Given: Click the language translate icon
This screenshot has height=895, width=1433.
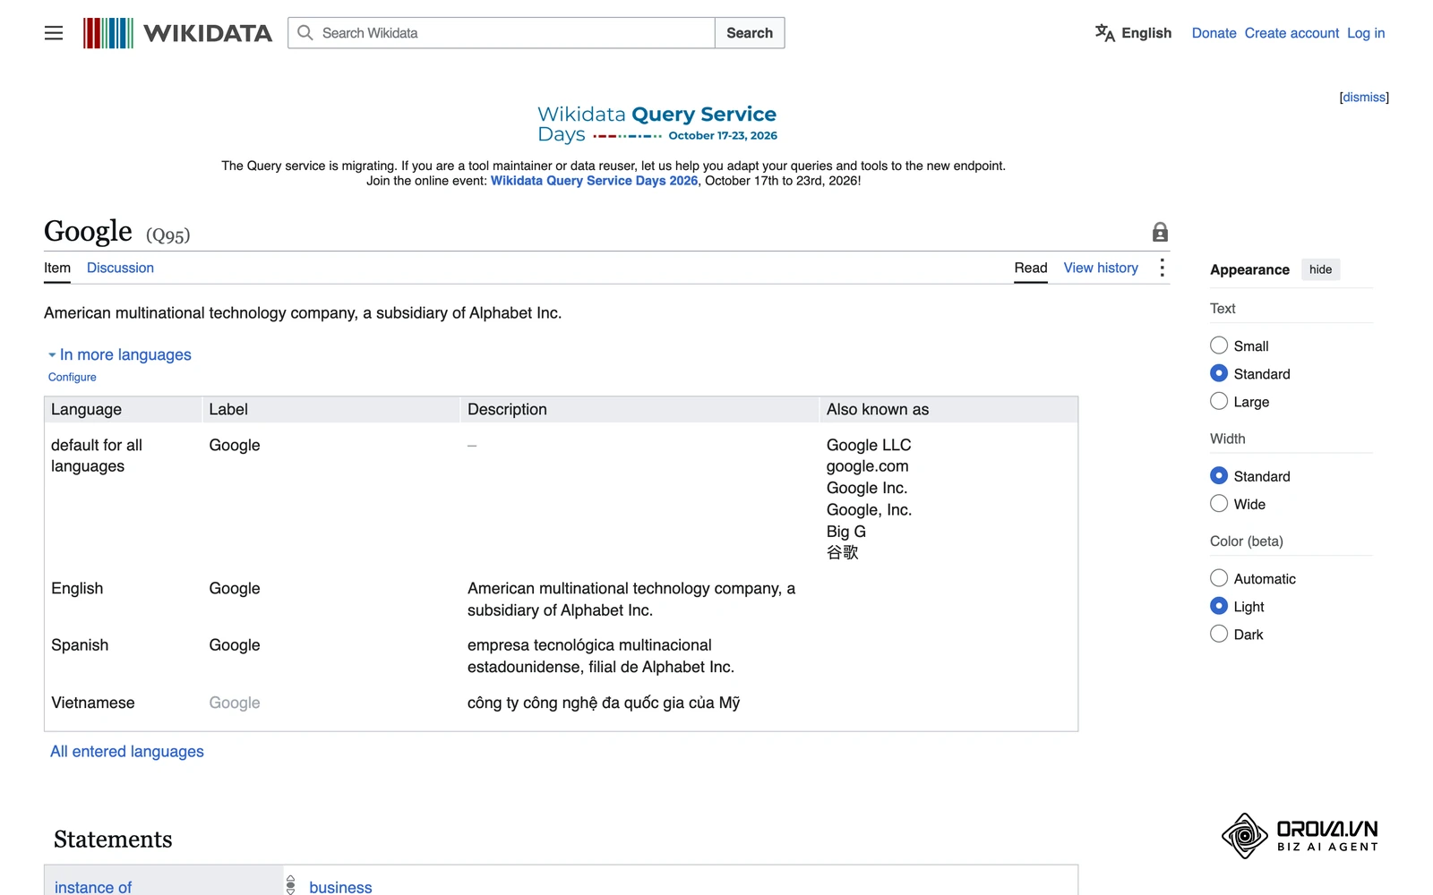Looking at the screenshot, I should (1105, 33).
